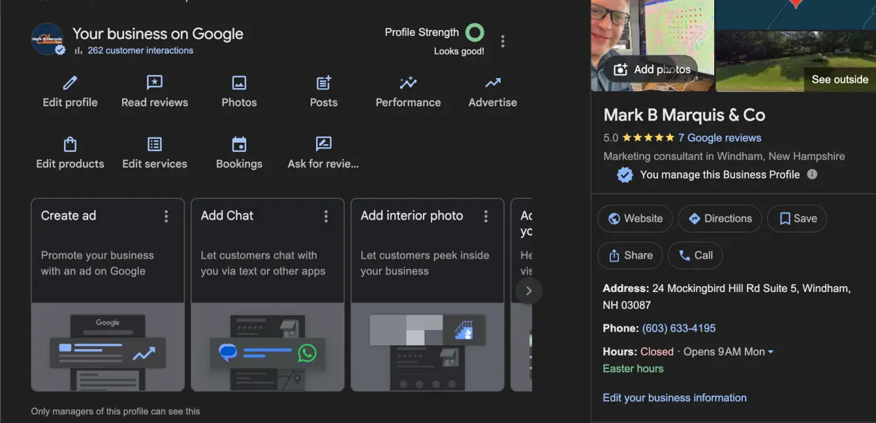Click the Mark B Marquis & Co title

pos(684,115)
